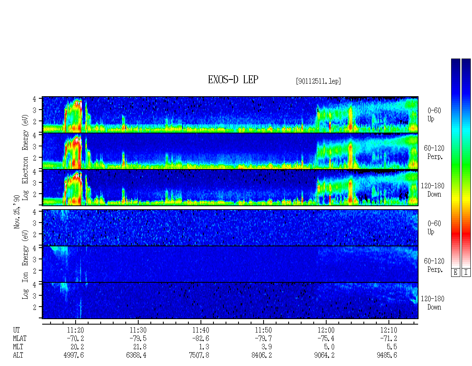Click the MLAT value -79.5

coord(138,338)
